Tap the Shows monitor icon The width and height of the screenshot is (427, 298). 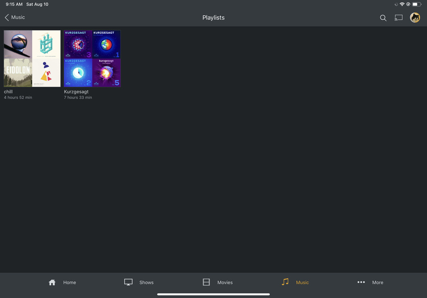(128, 282)
